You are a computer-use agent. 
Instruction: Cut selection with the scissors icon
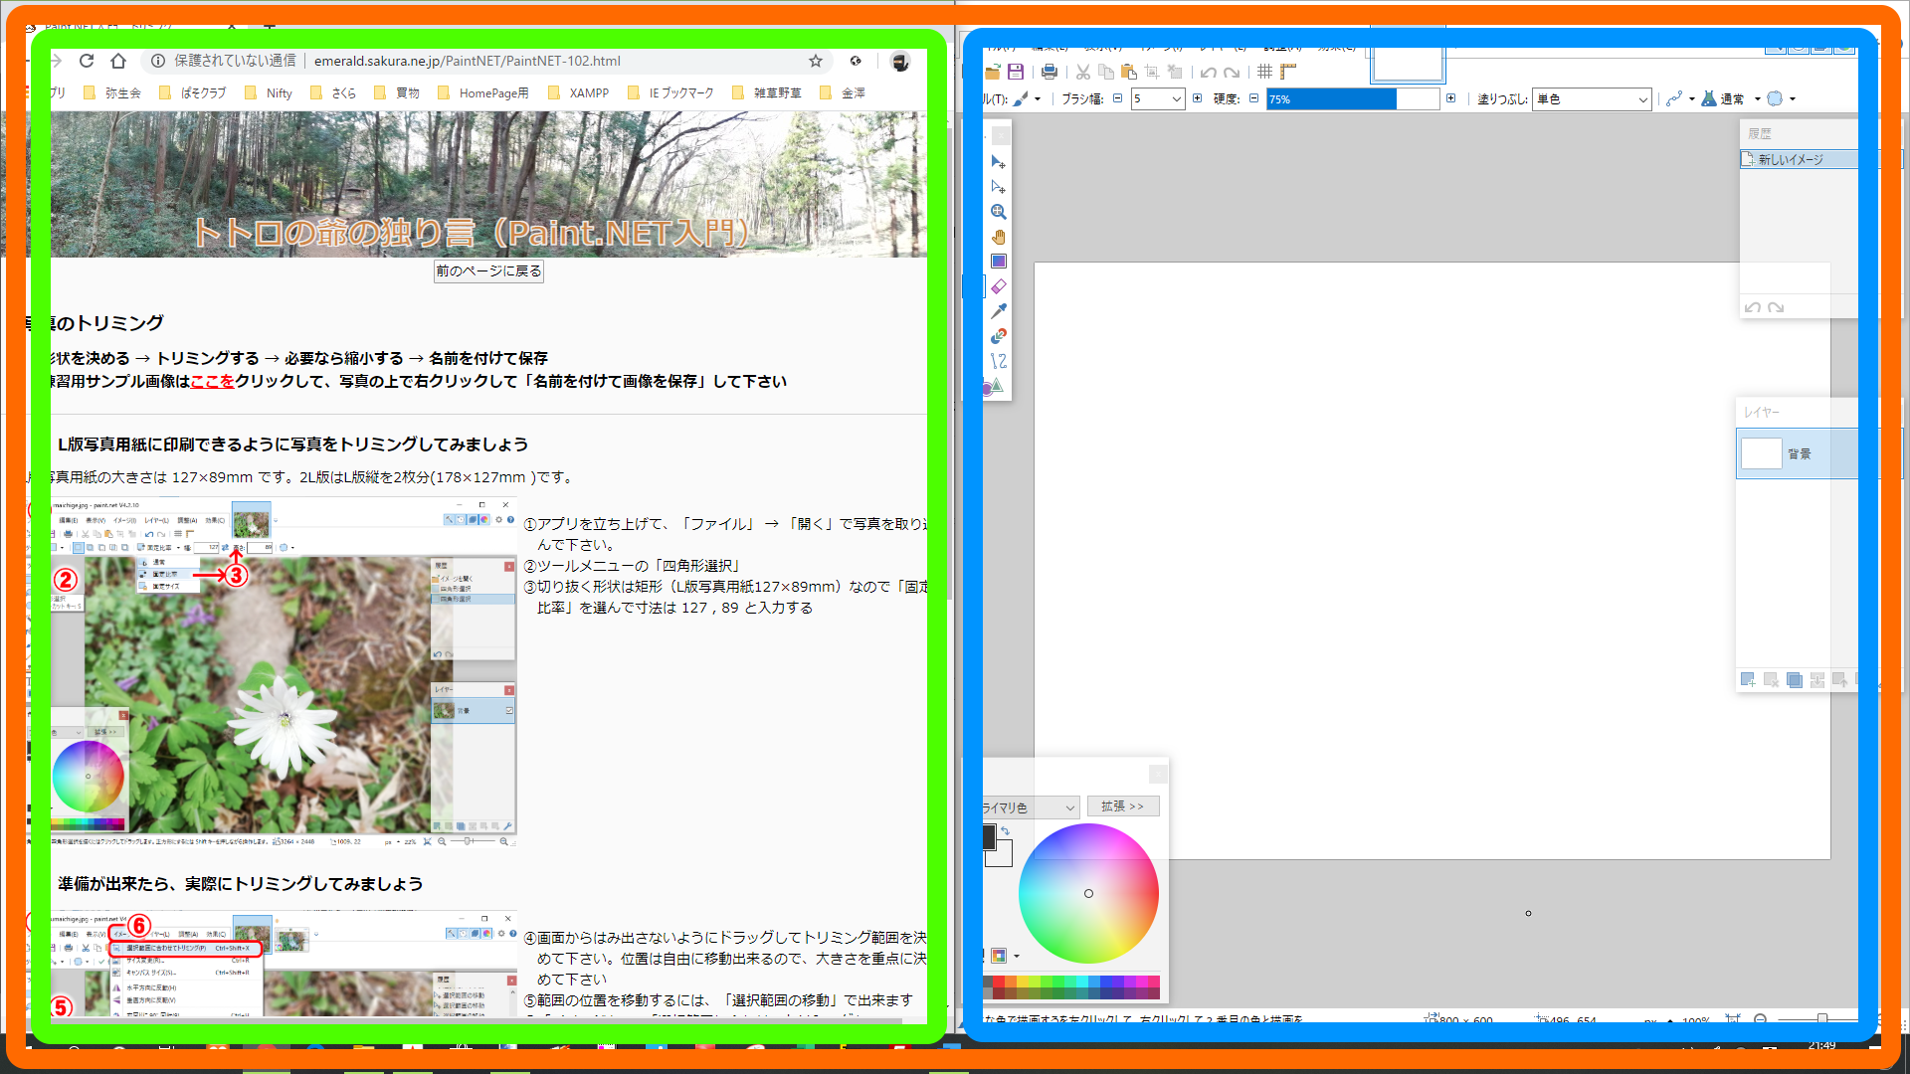pyautogui.click(x=1083, y=72)
